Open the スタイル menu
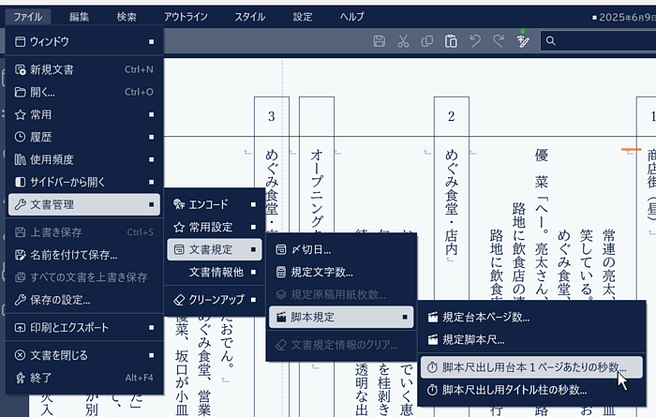Image resolution: width=656 pixels, height=417 pixels. pos(250,17)
